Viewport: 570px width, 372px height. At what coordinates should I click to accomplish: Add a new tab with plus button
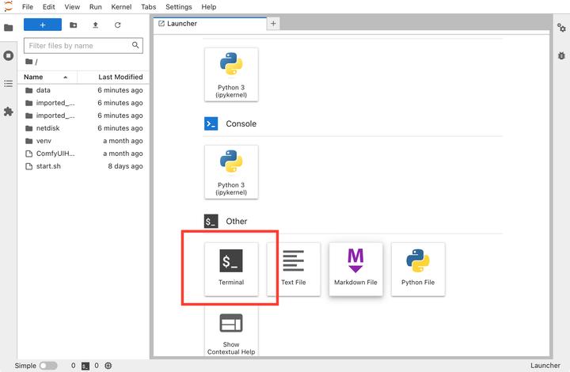coord(273,24)
